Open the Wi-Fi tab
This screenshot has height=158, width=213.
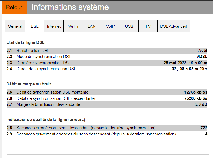tap(73, 26)
